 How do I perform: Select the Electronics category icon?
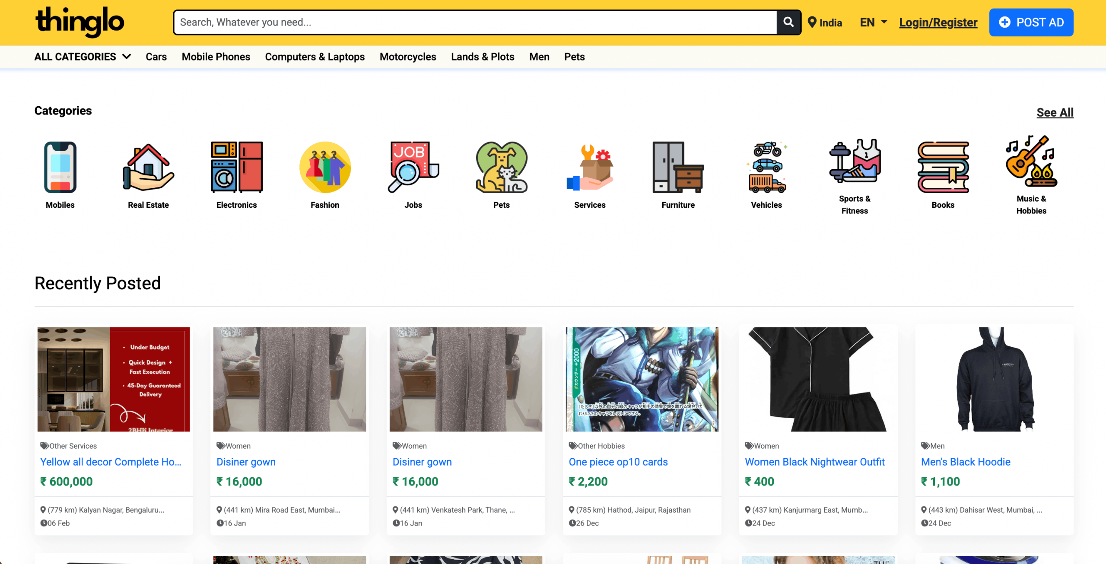click(236, 167)
